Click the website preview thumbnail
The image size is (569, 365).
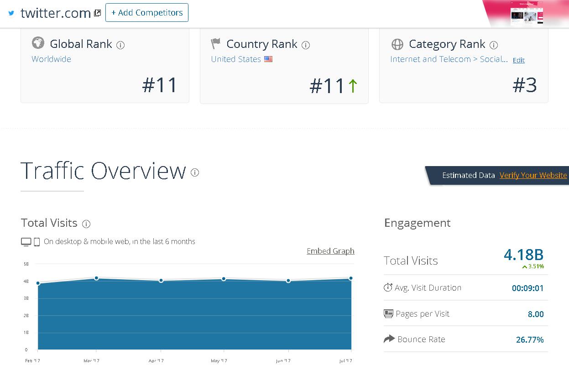pos(527,13)
